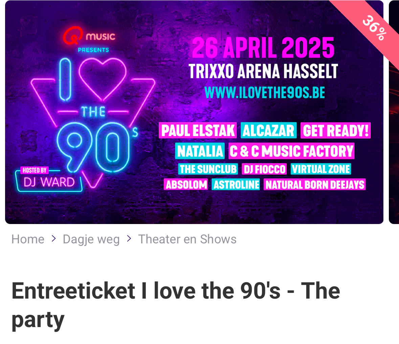Open the Theater en Shows category

(187, 239)
